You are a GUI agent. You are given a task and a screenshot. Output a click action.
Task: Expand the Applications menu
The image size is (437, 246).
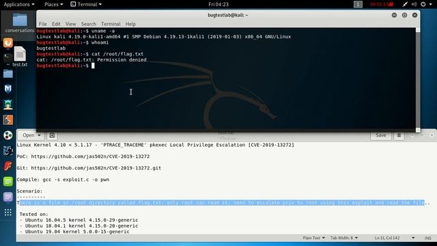[x=19, y=4]
